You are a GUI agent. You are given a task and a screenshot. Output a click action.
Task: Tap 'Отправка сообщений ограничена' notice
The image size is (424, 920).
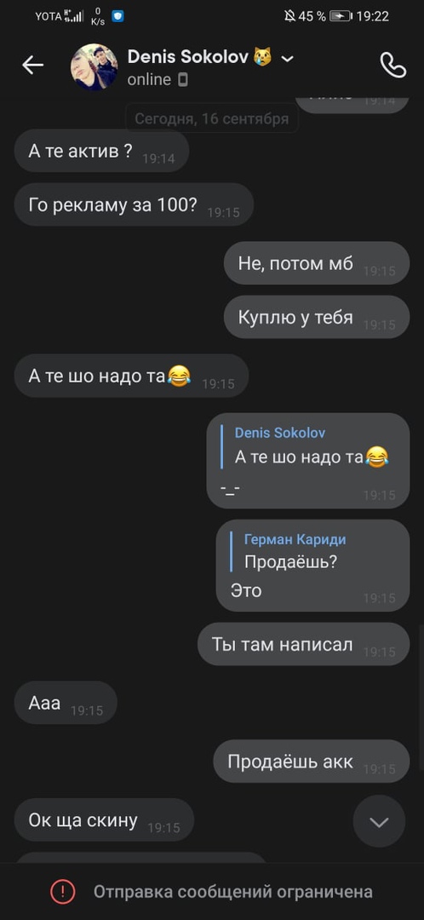(x=232, y=892)
